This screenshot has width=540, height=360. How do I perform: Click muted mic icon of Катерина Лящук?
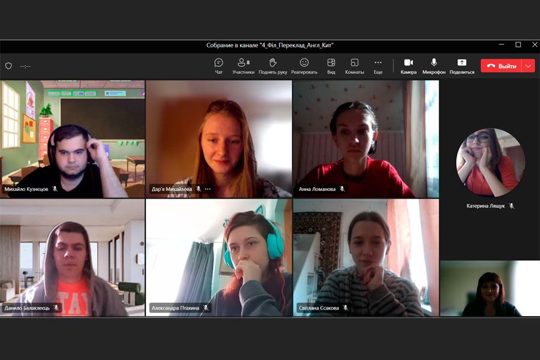(511, 206)
